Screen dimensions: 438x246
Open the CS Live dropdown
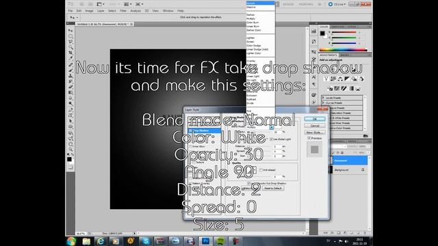pyautogui.click(x=344, y=4)
